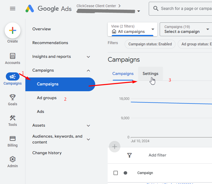The width and height of the screenshot is (212, 184).
Task: Collapse the Campaigns menu section
Action: click(88, 71)
